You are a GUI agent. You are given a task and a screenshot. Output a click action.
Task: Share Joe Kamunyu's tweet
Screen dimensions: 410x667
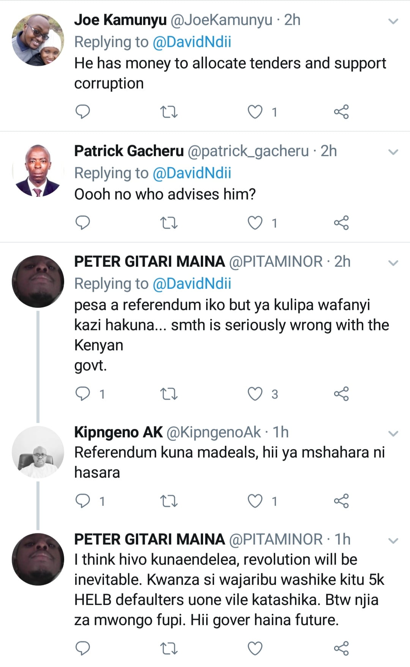tap(341, 112)
